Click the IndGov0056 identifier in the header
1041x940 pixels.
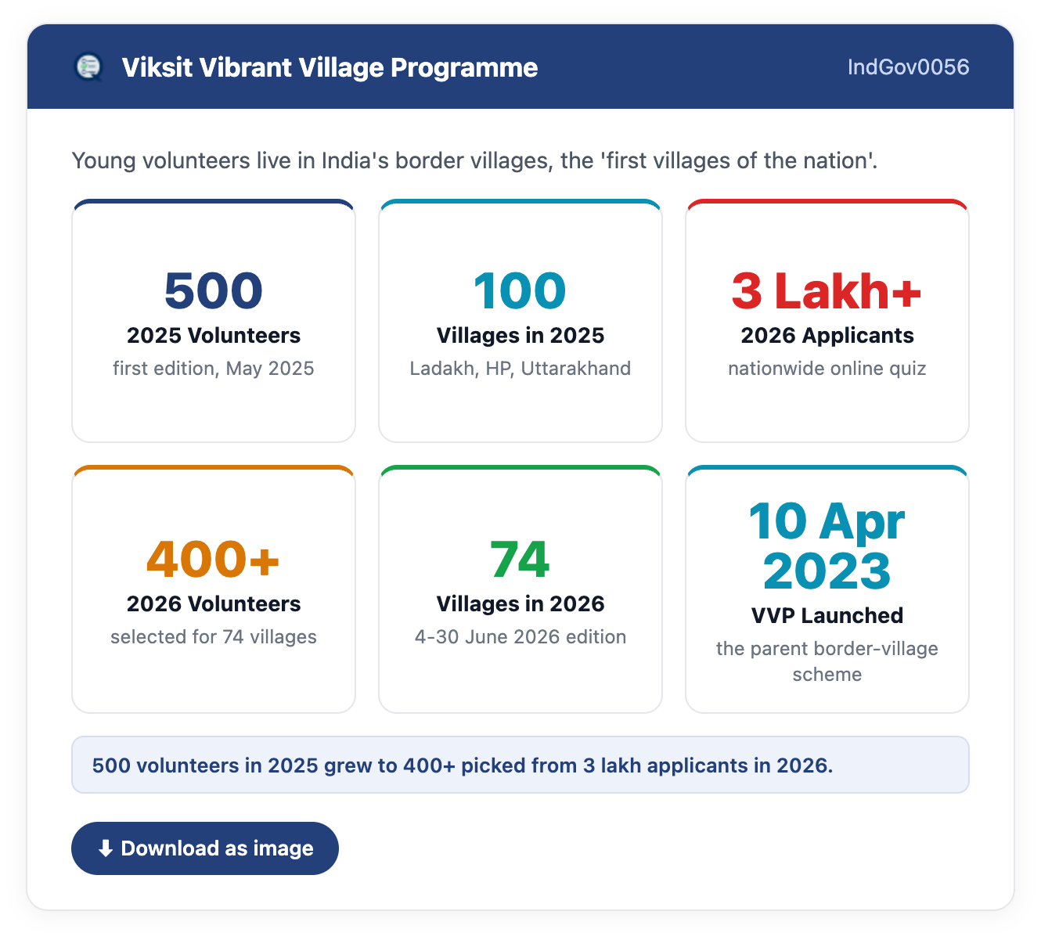[x=909, y=67]
